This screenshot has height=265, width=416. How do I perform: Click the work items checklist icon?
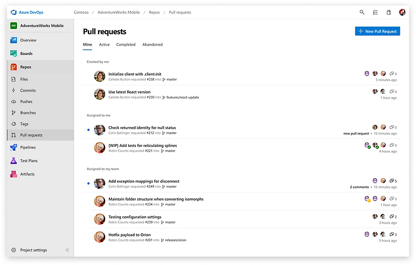pos(375,12)
